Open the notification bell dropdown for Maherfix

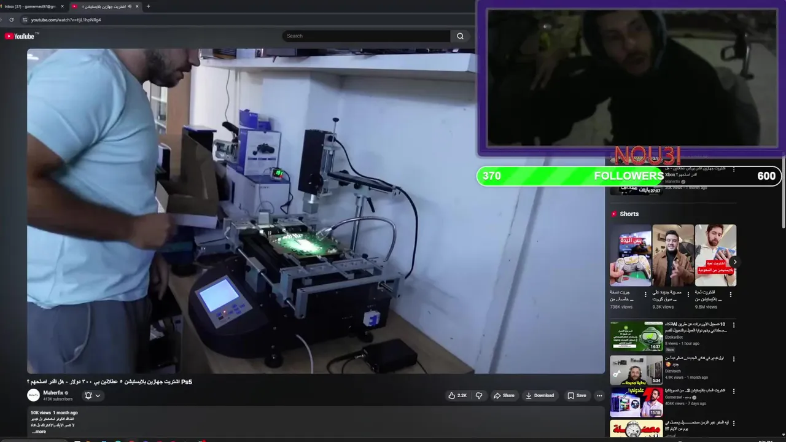pos(92,395)
